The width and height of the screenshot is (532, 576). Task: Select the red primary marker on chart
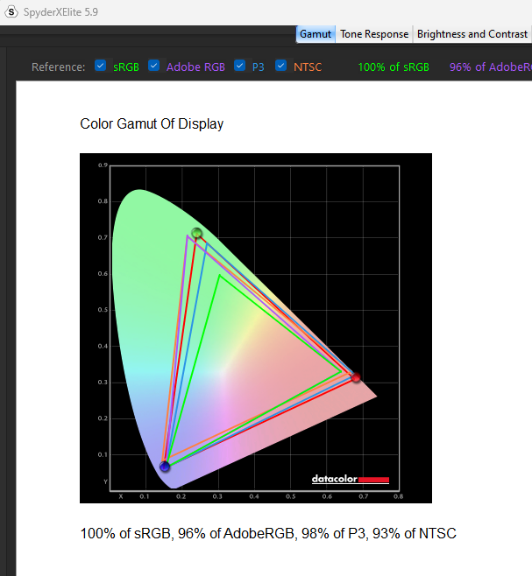(356, 377)
